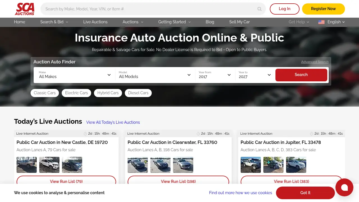
Task: Select the Diesel Cars filter chip
Action: [138, 93]
